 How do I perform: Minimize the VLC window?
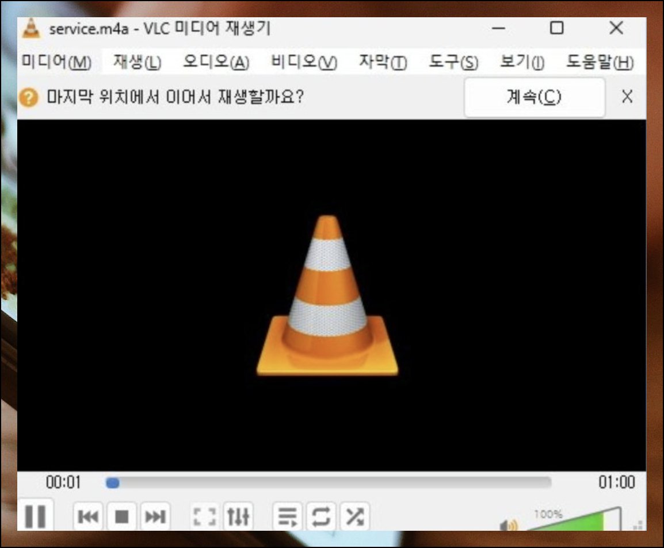click(x=498, y=28)
